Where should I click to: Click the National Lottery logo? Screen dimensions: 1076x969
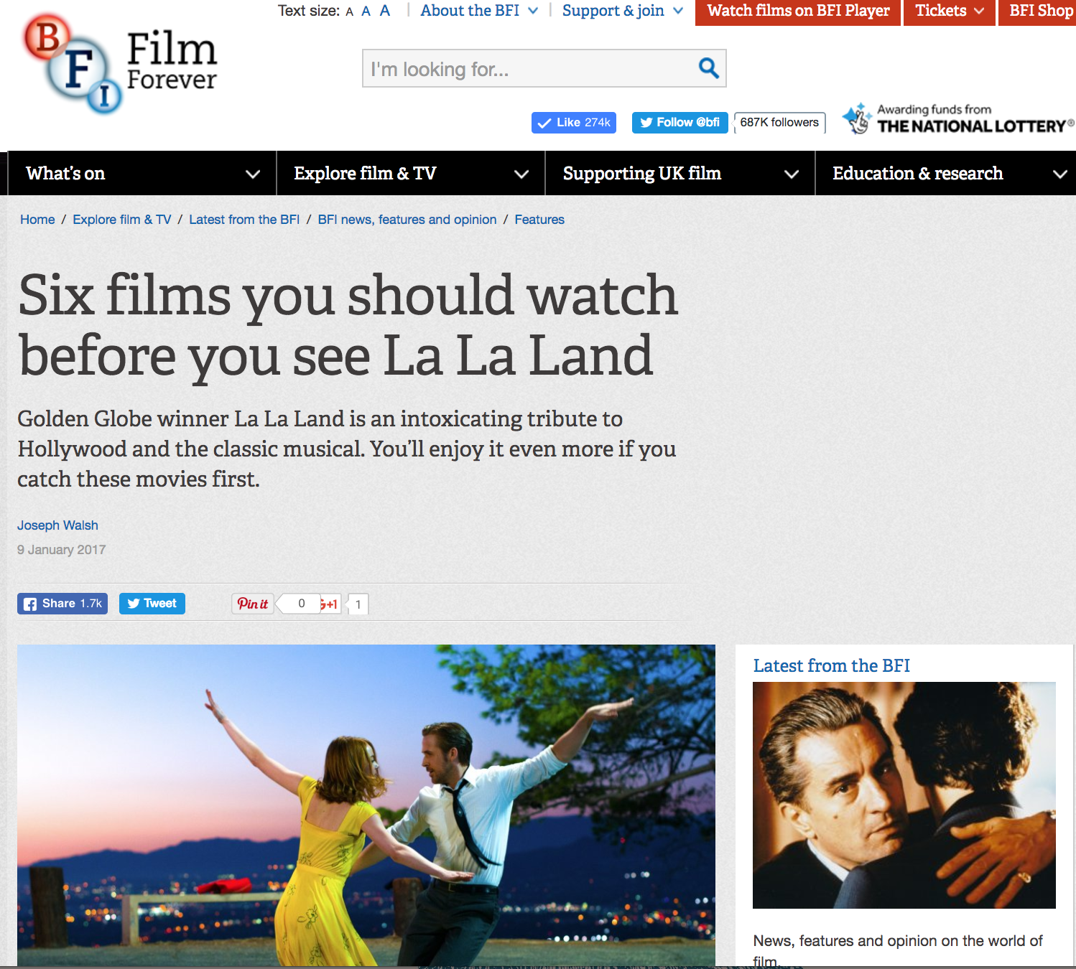[x=958, y=119]
